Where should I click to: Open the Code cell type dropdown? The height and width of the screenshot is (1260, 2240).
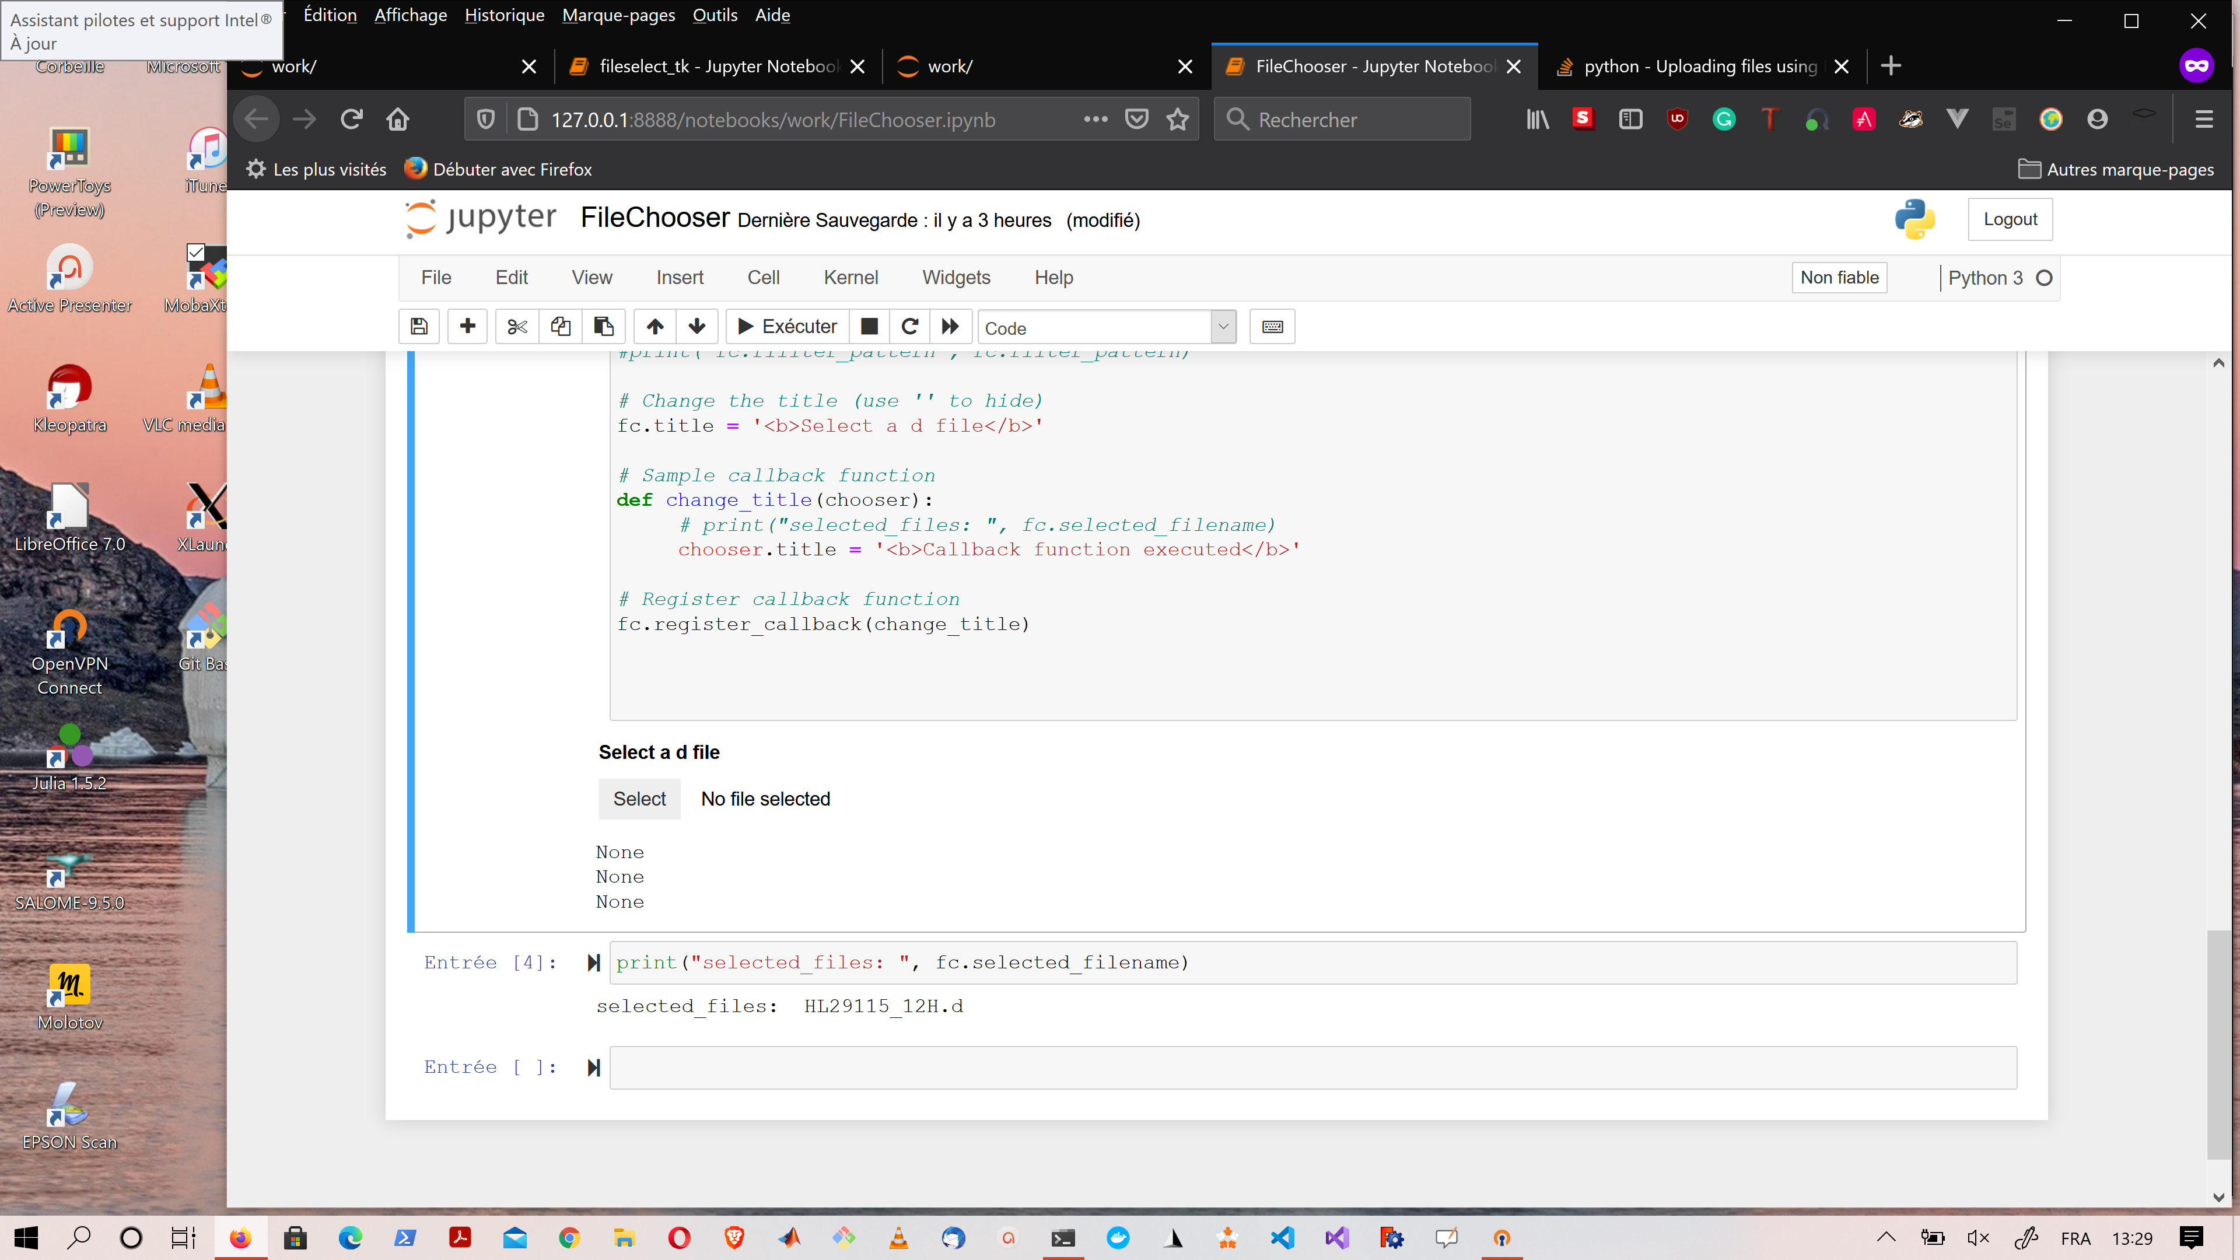[1106, 327]
